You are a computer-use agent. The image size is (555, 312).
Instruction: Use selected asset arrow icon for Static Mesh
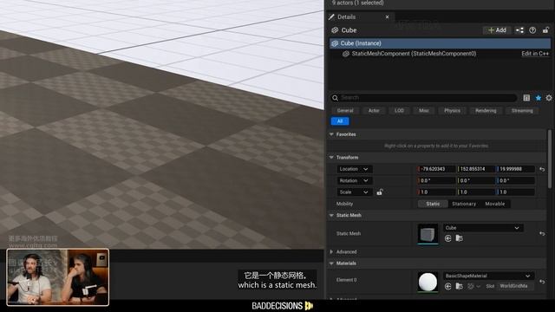click(447, 239)
